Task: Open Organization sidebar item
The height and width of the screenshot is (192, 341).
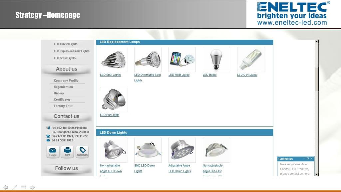Action: click(x=63, y=87)
